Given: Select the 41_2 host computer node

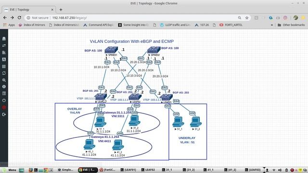Looking at the screenshot, I should (x=118, y=145).
